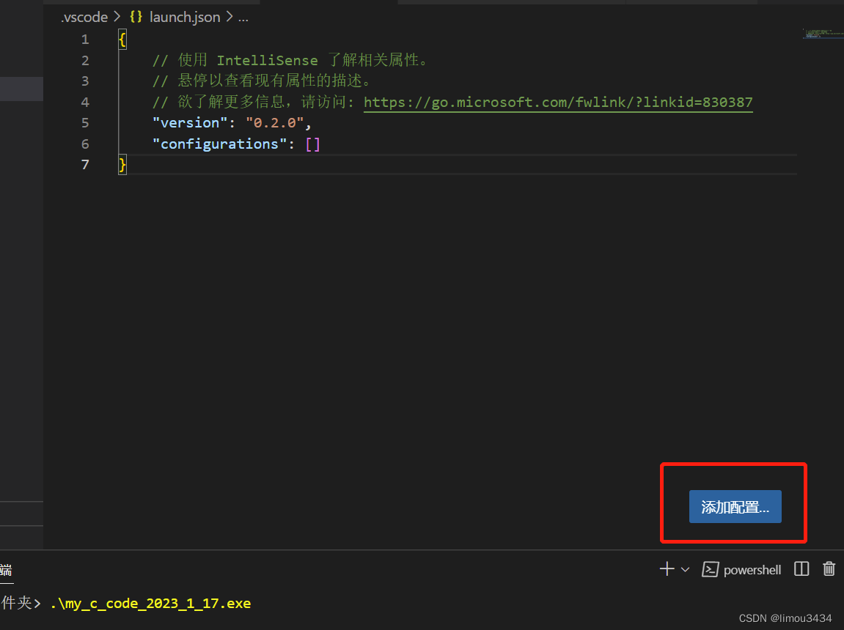Split the terminal using the split panel icon
This screenshot has height=630, width=844.
click(x=801, y=569)
